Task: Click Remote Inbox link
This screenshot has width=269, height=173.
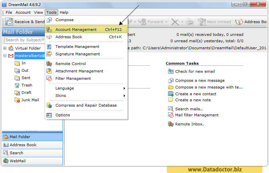Action: pos(189,124)
